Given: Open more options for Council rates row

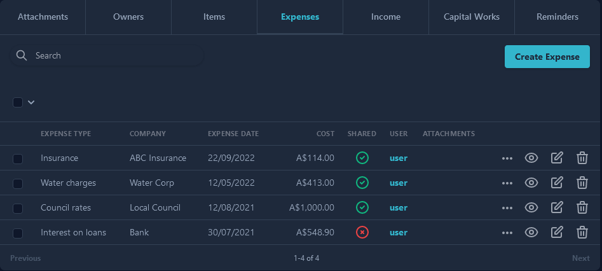Looking at the screenshot, I should tap(507, 208).
